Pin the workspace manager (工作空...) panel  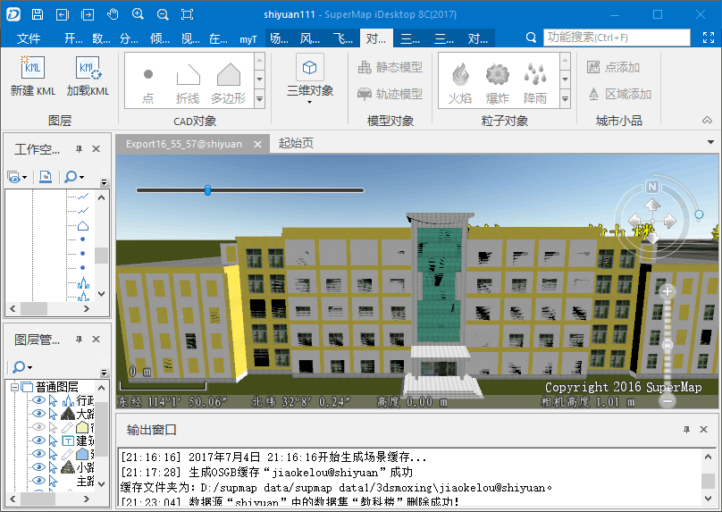pos(80,148)
